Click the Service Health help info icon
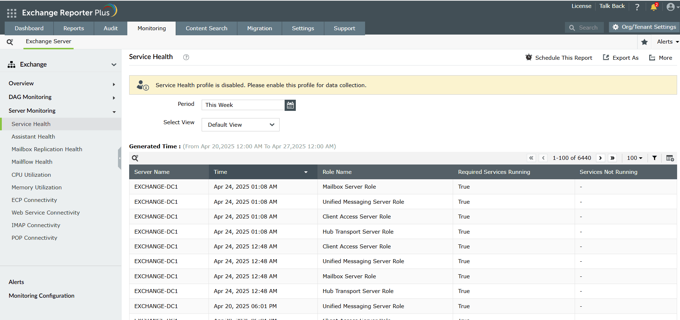 [x=186, y=57]
